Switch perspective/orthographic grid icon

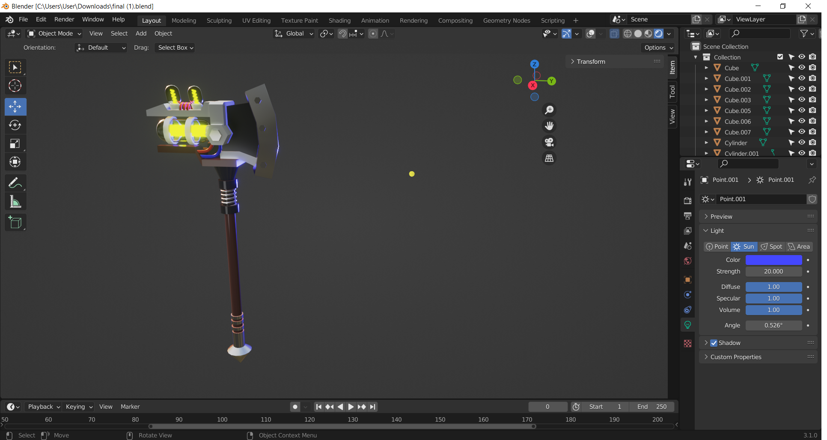[549, 158]
